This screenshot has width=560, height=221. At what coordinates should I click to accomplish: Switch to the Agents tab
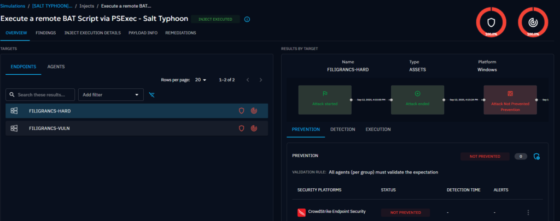coord(56,67)
